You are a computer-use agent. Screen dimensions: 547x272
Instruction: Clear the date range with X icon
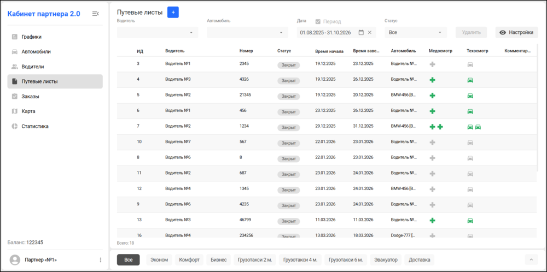click(x=370, y=32)
